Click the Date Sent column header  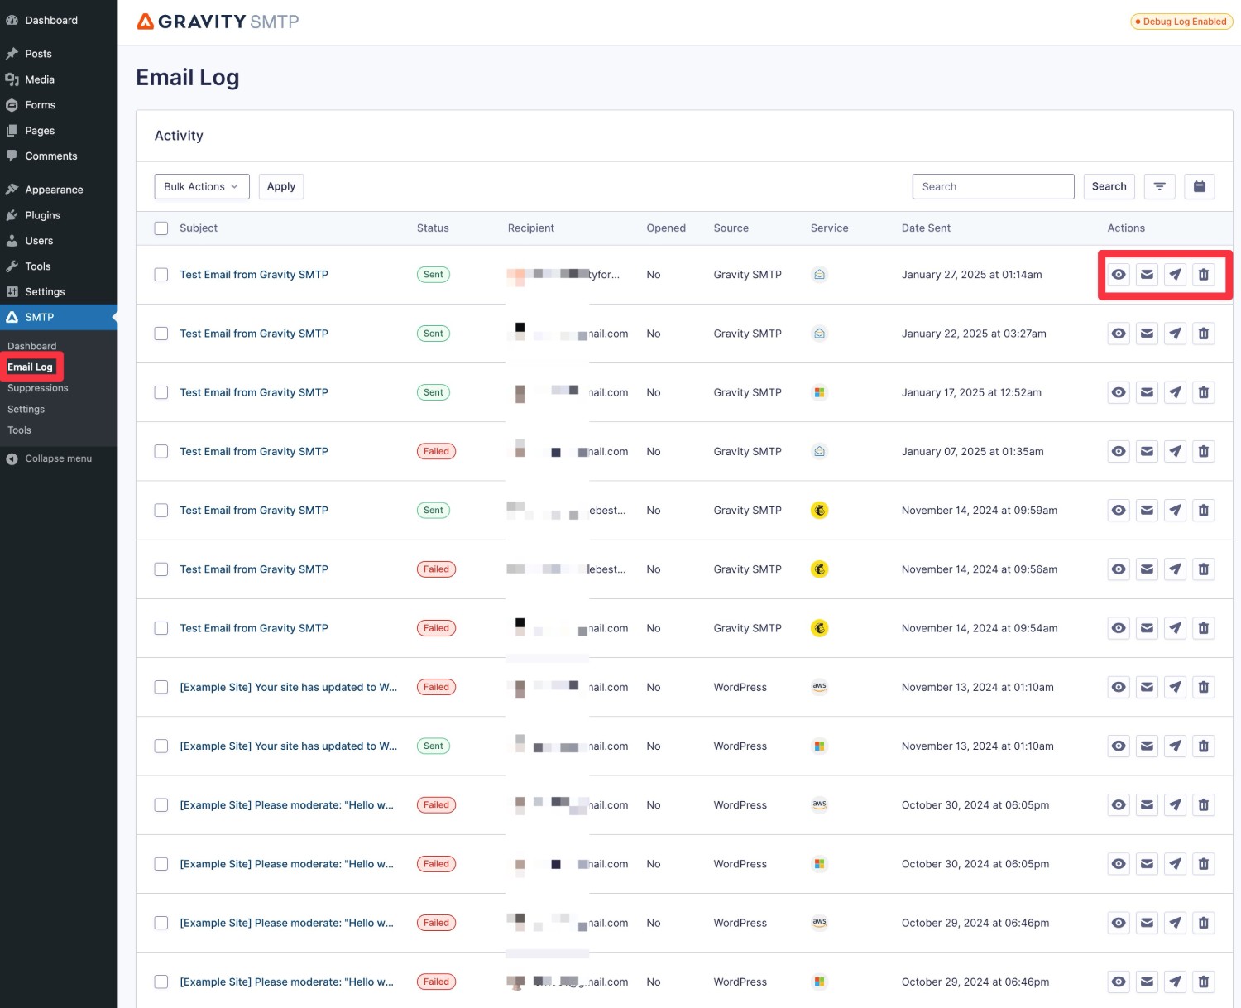926,228
